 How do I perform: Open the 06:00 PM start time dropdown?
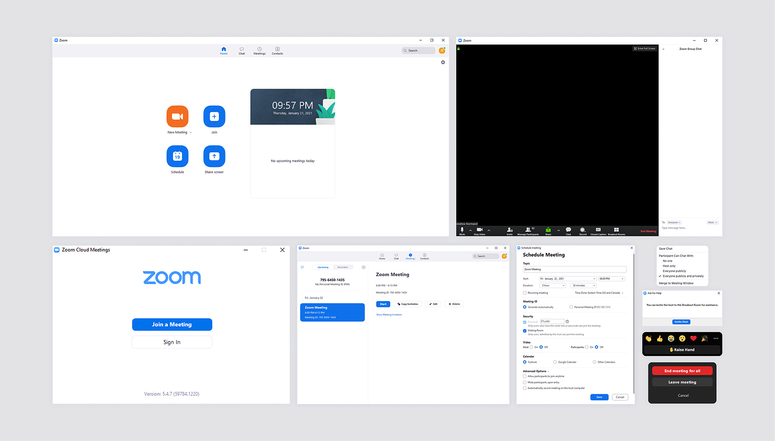click(x=611, y=279)
